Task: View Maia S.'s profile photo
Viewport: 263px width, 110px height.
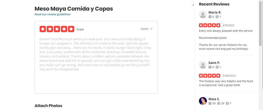Action: click(x=203, y=101)
